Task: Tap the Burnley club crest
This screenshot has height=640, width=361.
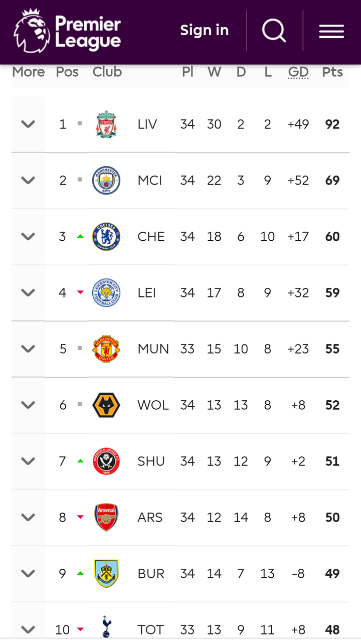Action: 106,574
